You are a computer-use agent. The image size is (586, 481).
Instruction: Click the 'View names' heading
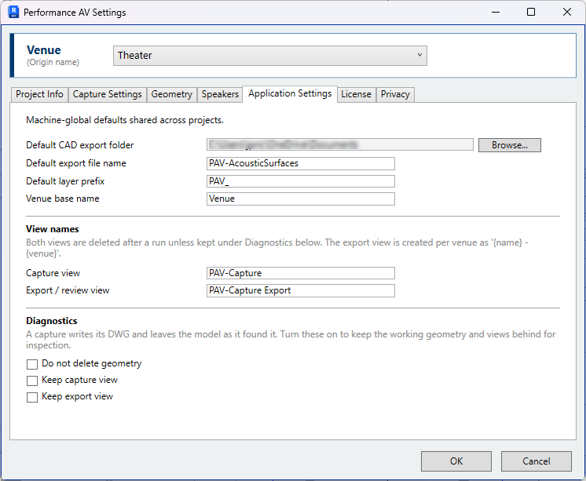53,229
